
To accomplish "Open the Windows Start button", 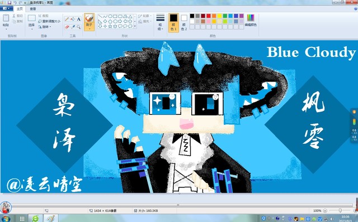I will (6, 218).
